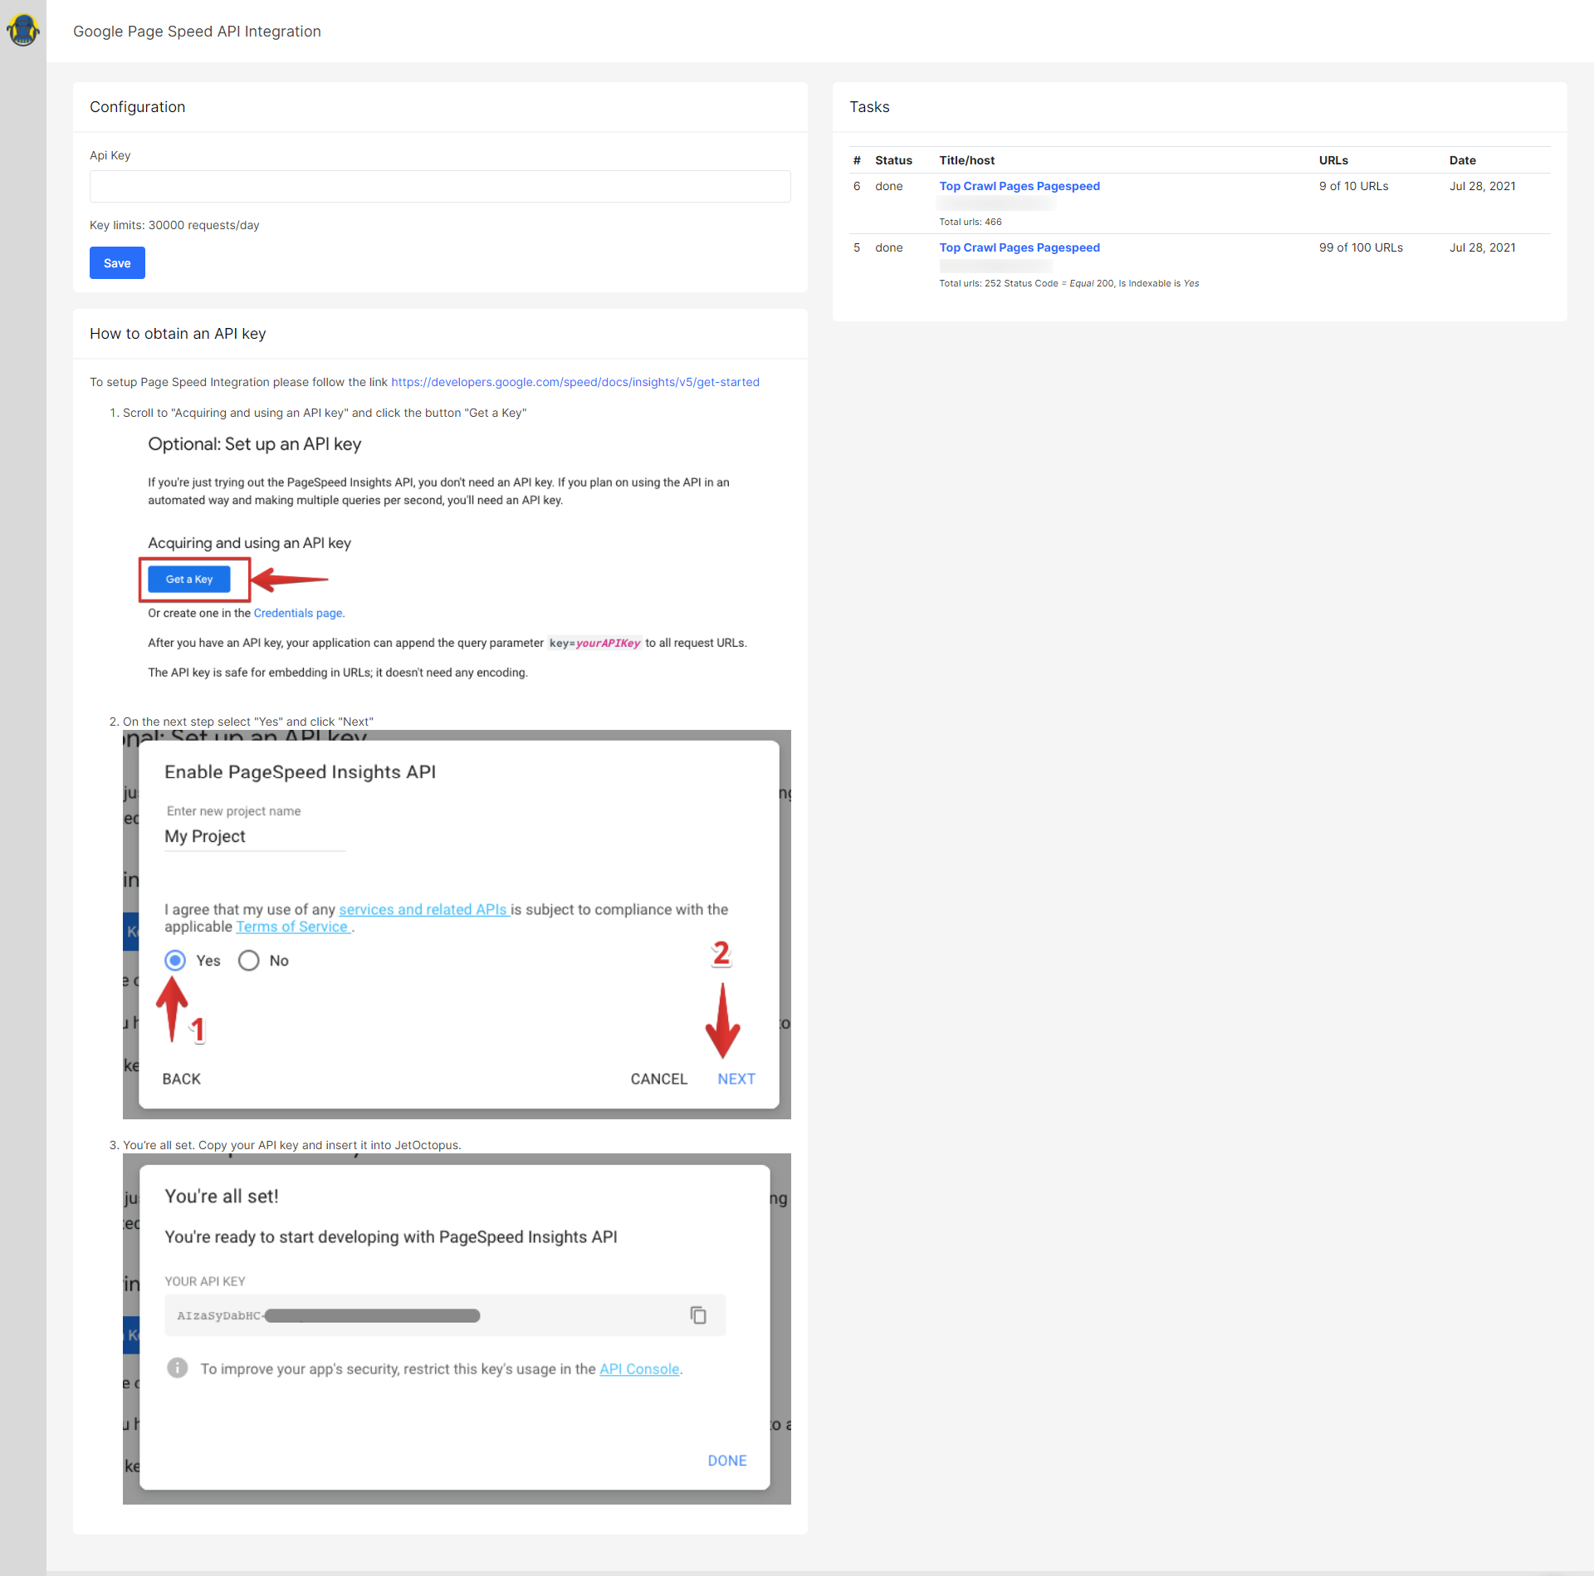The image size is (1594, 1576).
Task: Click the 'done' status in task 6 row
Action: pyautogui.click(x=888, y=186)
